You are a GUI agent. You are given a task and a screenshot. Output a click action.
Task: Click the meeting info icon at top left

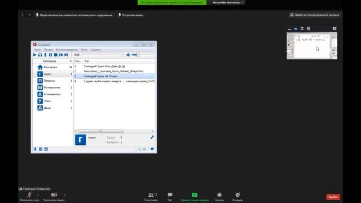pos(23,15)
